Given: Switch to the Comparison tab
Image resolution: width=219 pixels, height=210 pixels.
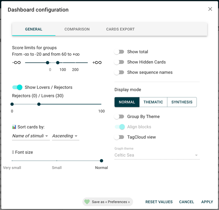Looking at the screenshot, I should tap(77, 29).
